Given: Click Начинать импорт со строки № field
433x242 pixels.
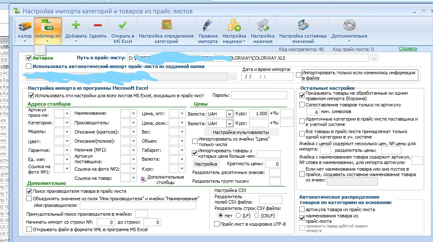Looking at the screenshot, I should 105,222.
